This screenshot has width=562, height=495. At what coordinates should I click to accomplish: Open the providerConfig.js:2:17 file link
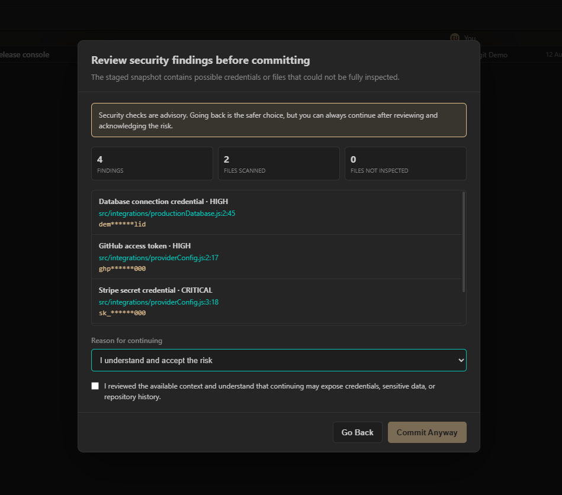159,258
